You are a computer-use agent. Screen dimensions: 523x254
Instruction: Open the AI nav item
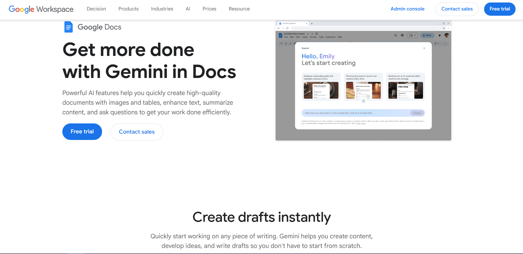tap(188, 9)
